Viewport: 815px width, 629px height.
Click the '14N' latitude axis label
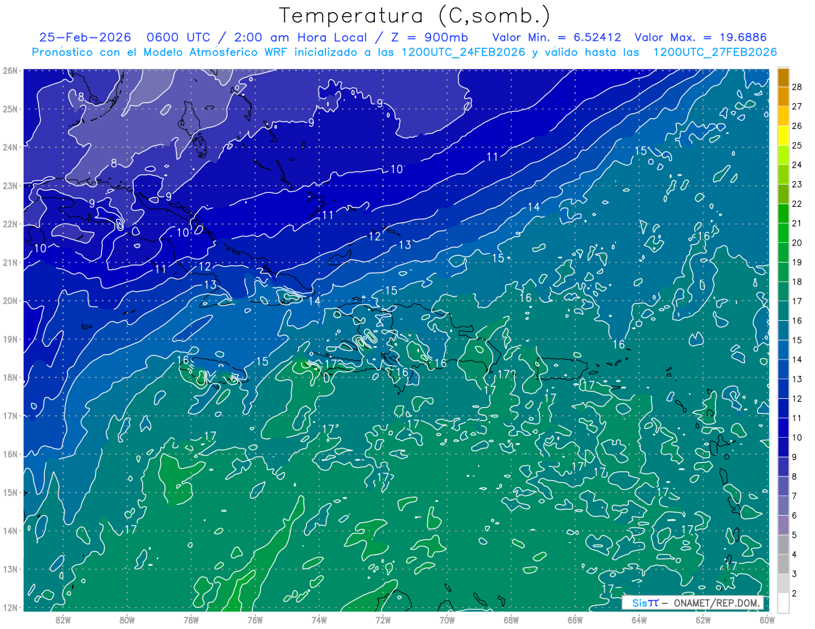pyautogui.click(x=10, y=531)
